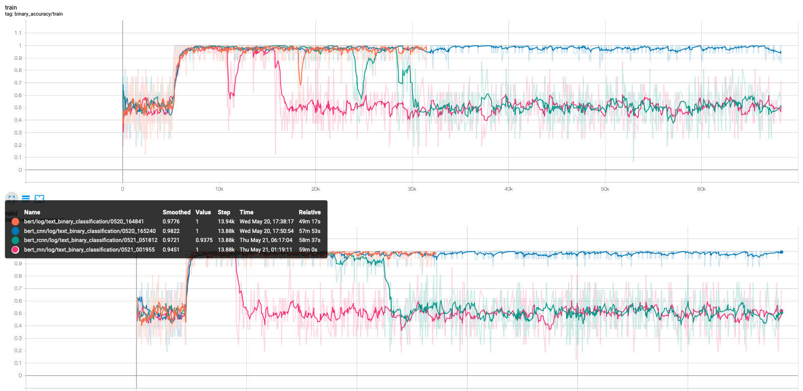Select the orange swatch of the bert run
This screenshot has height=391, width=803.
point(16,221)
